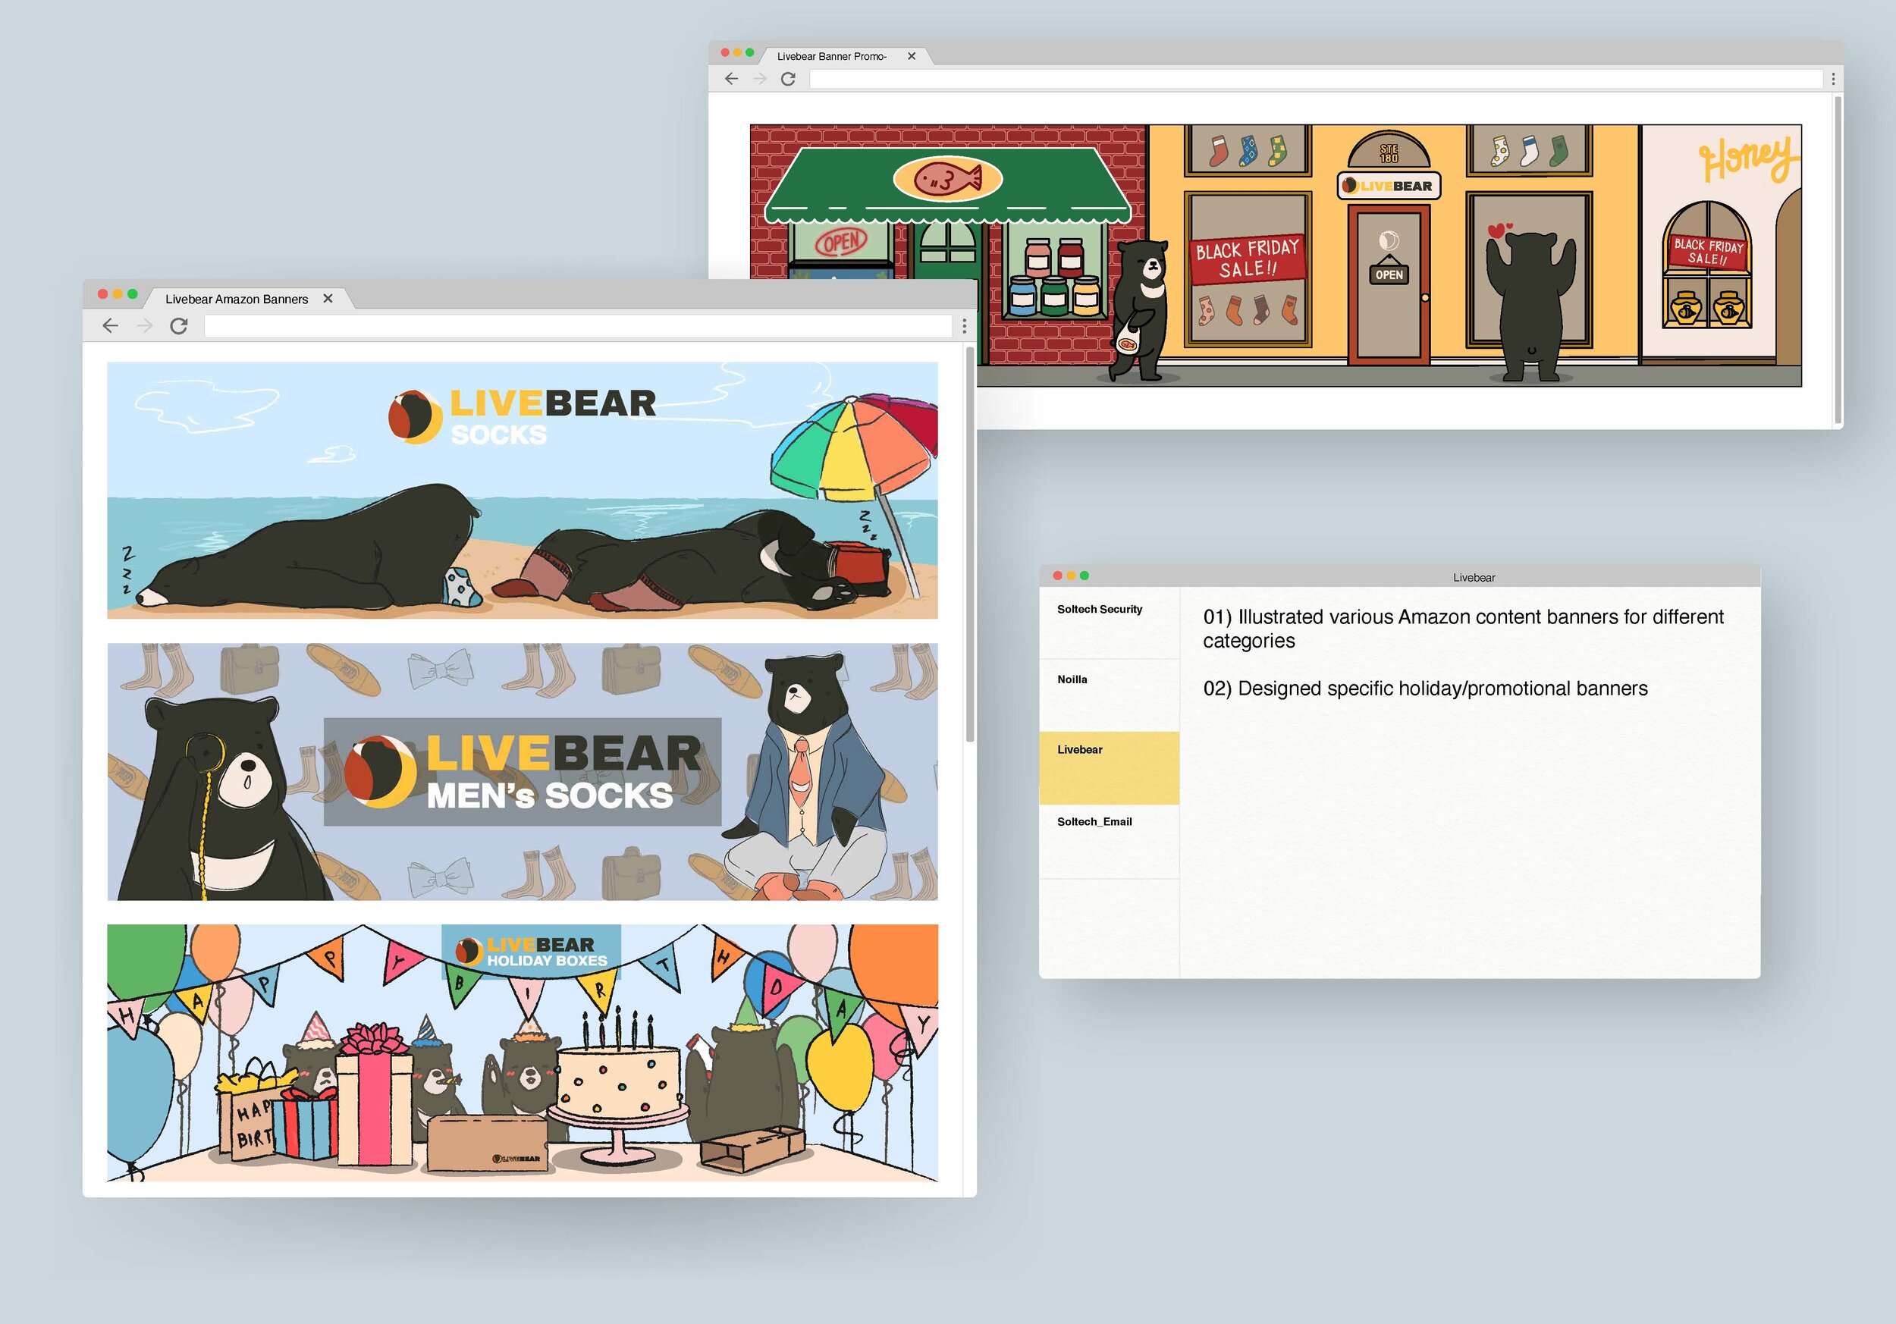
Task: Go forward in Livebear Banner Promo window
Action: [x=760, y=78]
